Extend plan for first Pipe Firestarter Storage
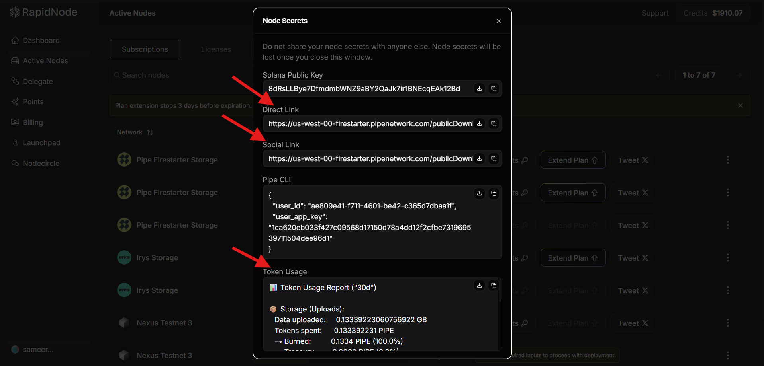Viewport: 764px width, 366px height. (x=572, y=160)
